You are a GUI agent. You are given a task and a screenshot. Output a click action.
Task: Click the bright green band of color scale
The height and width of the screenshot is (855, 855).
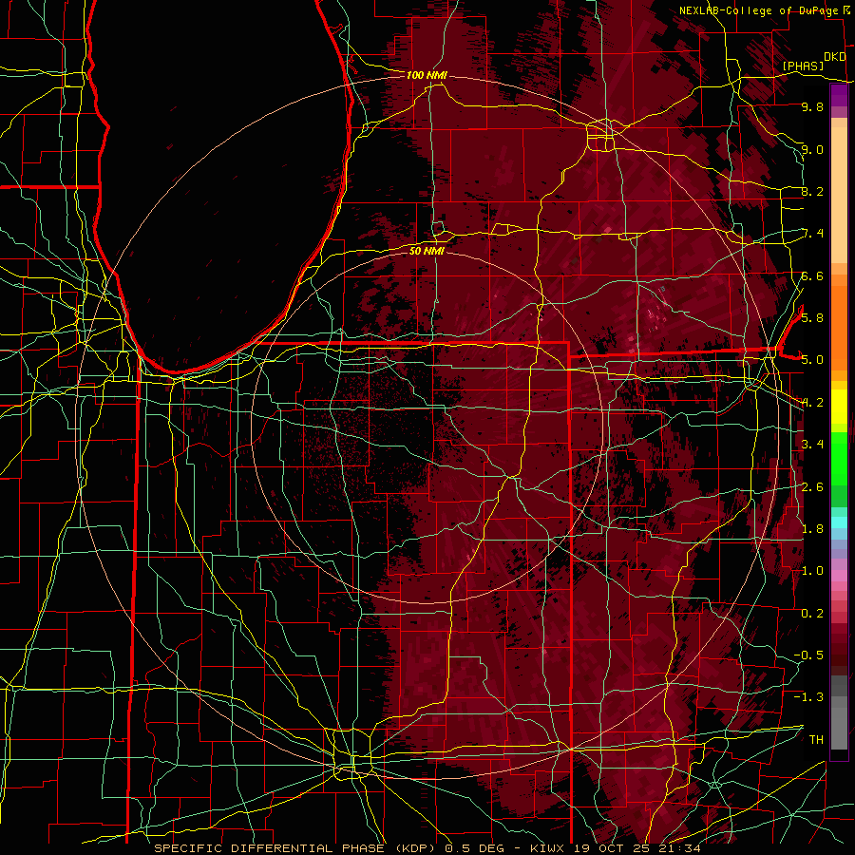tap(839, 457)
